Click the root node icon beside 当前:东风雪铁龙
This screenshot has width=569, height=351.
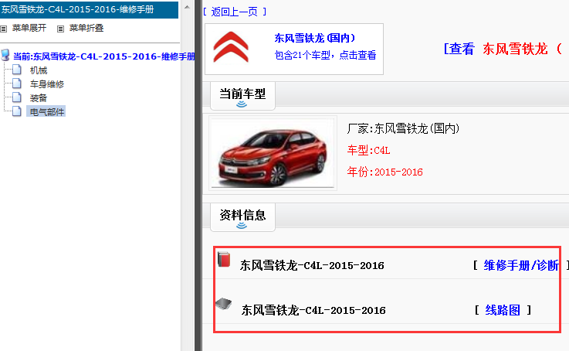(5, 55)
